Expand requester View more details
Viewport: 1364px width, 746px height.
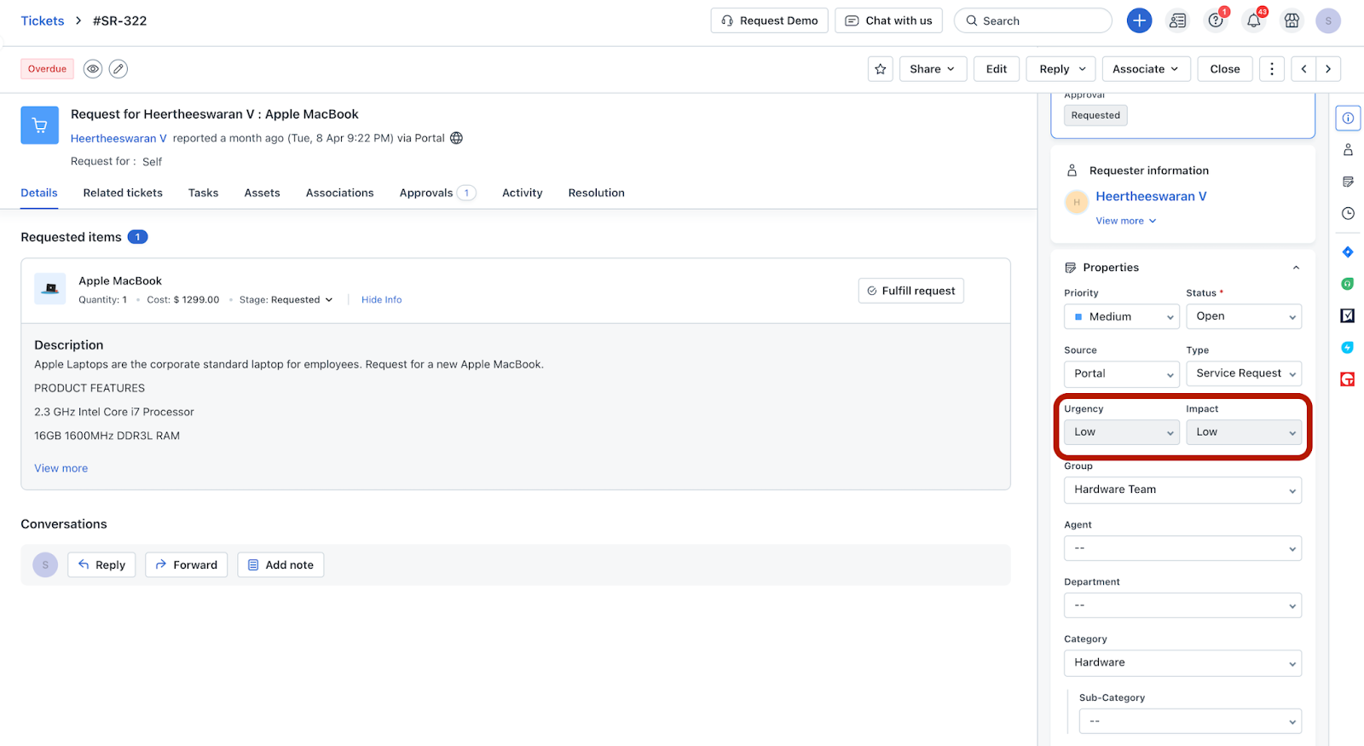click(x=1126, y=221)
